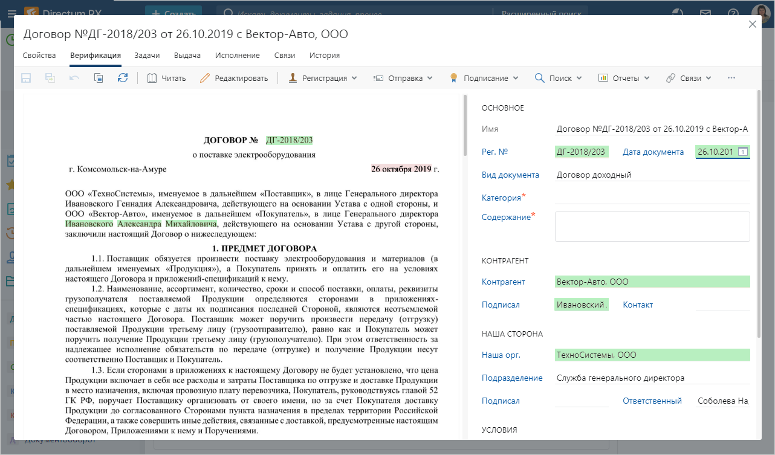The image size is (775, 455).
Task: Click the refresh icon in the toolbar
Action: point(123,78)
